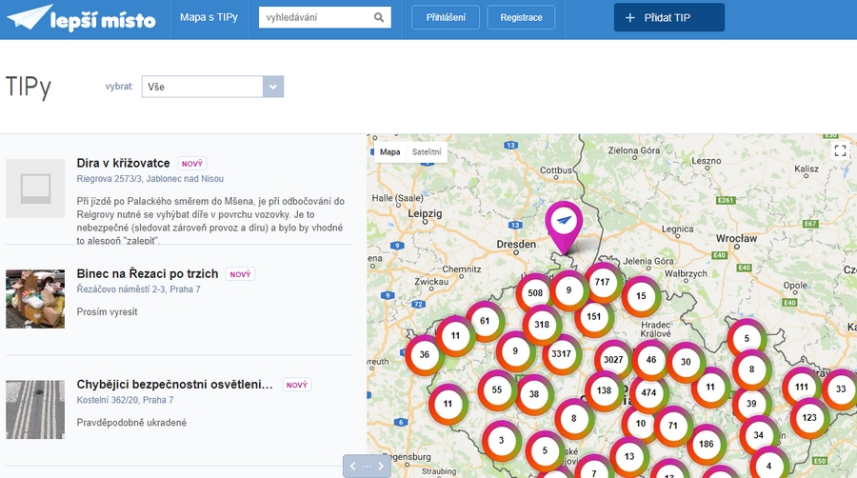Open the 34 cluster marker
Screen dimensions: 857x478
[x=759, y=435]
